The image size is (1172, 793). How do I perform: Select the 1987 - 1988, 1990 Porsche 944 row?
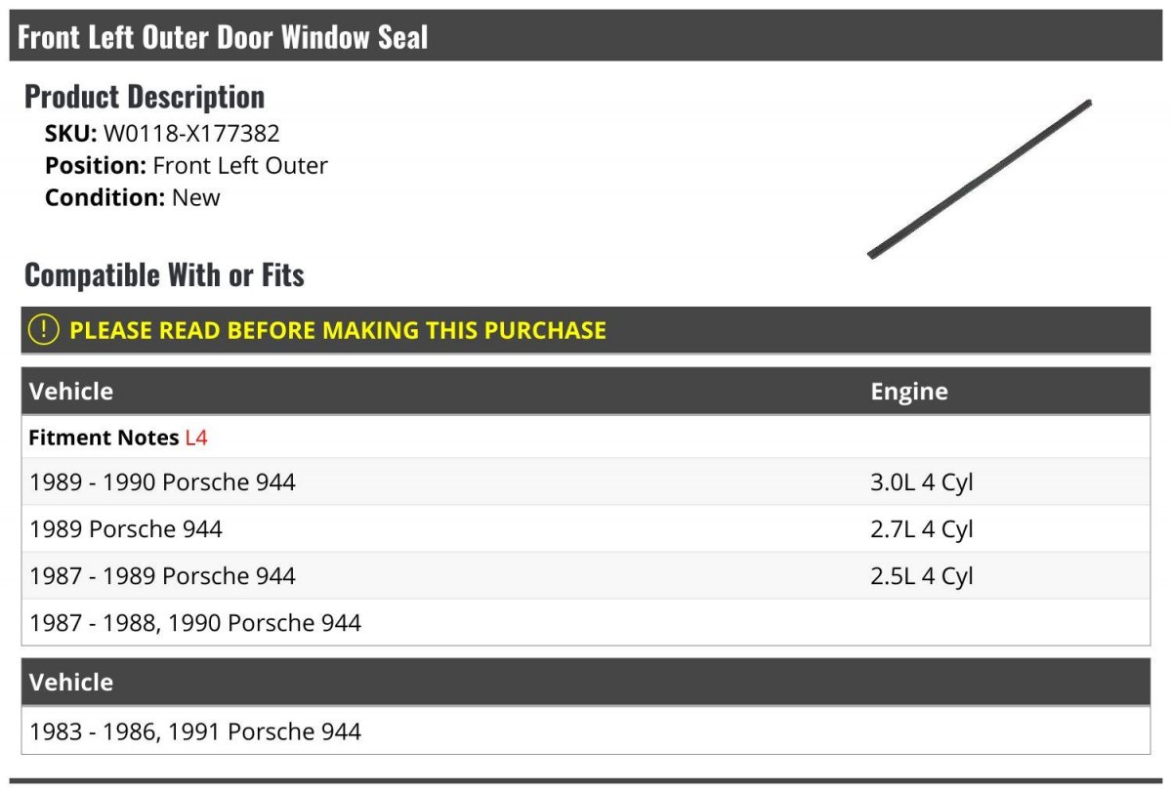pyautogui.click(x=586, y=622)
